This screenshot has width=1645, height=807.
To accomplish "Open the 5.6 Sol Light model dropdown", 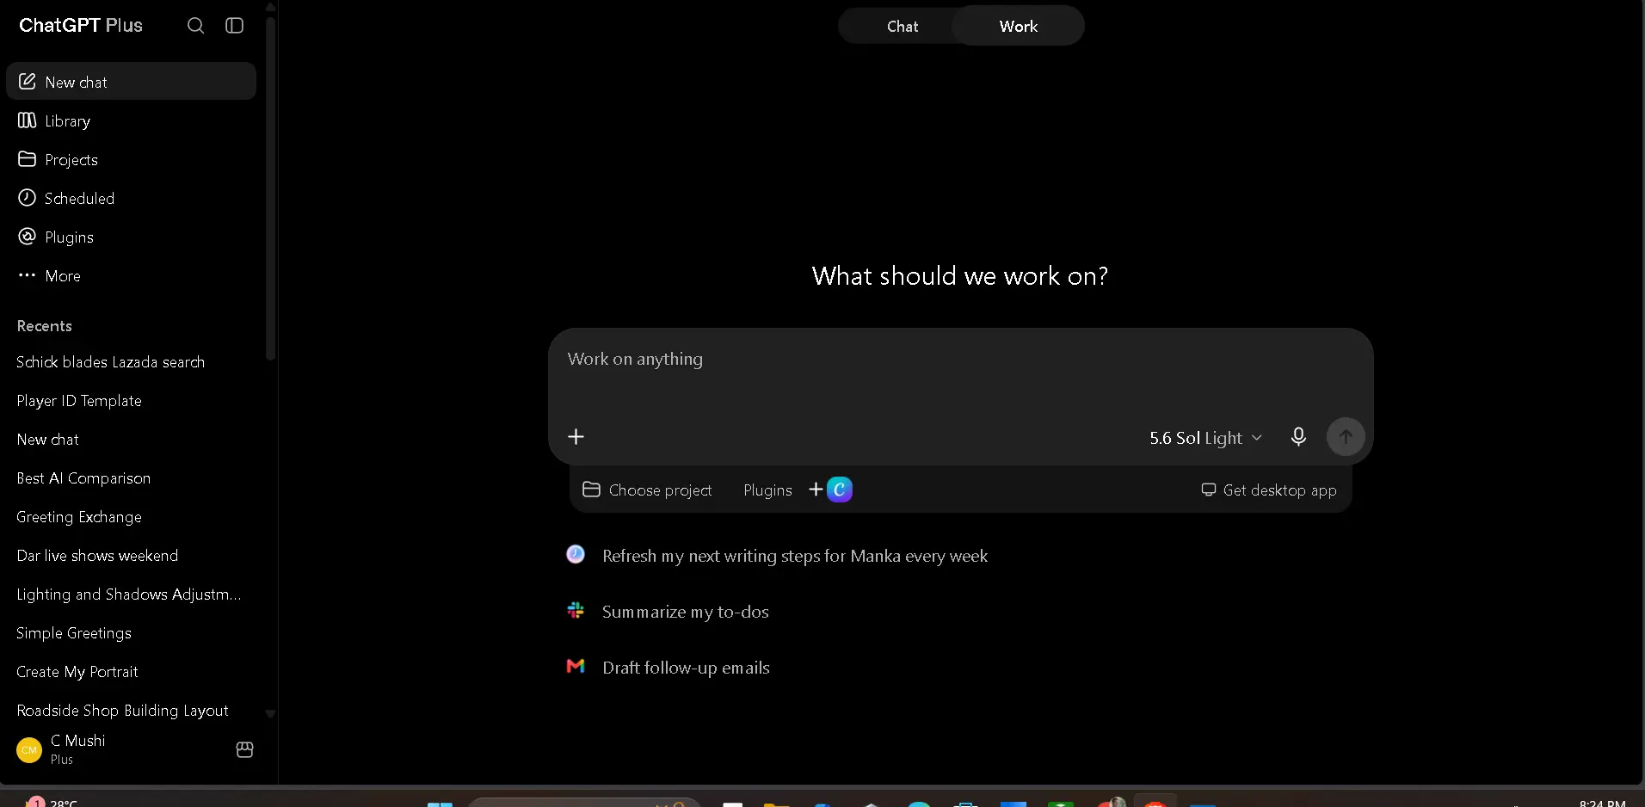I will tap(1205, 438).
